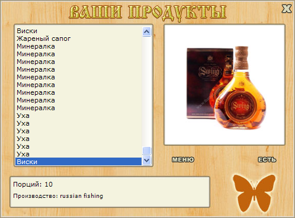
Task: Click the Производство: russian fishing text
Action: 58,196
